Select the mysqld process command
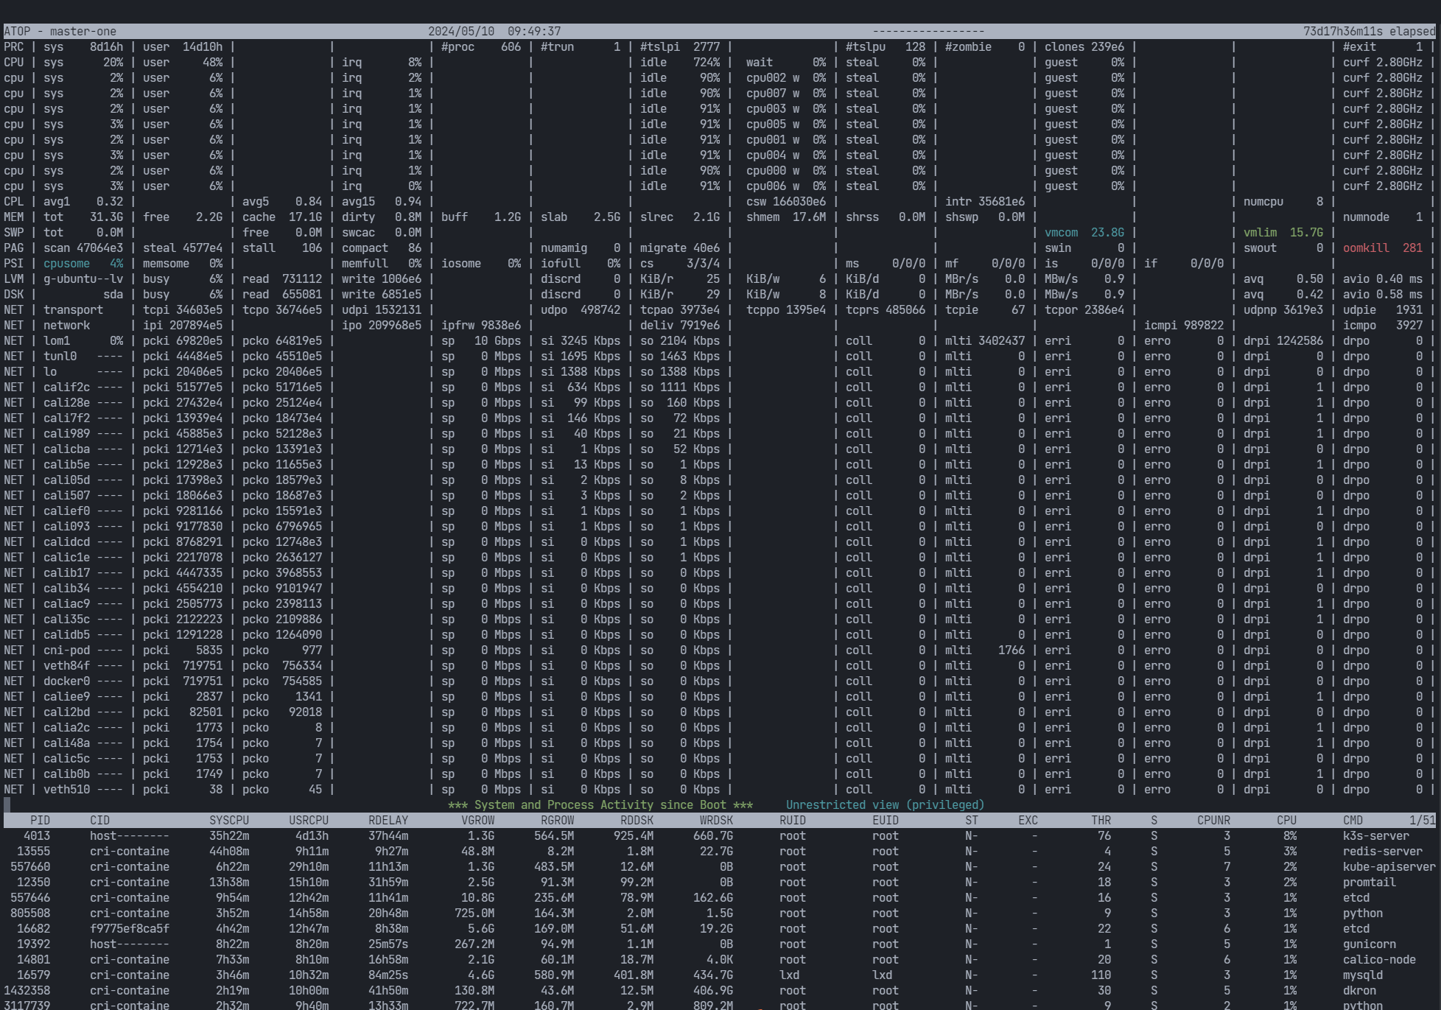This screenshot has width=1441, height=1010. [1362, 975]
